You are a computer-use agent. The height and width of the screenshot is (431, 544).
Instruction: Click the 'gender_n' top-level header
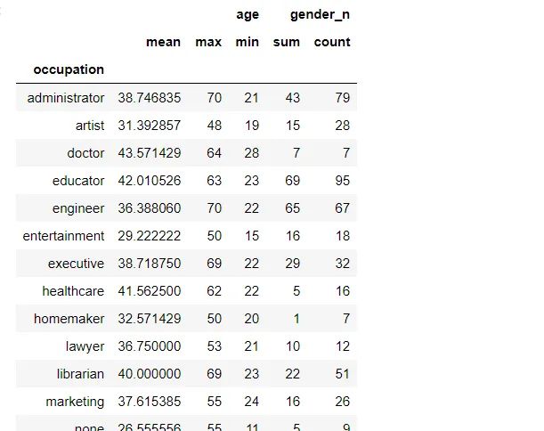click(321, 15)
